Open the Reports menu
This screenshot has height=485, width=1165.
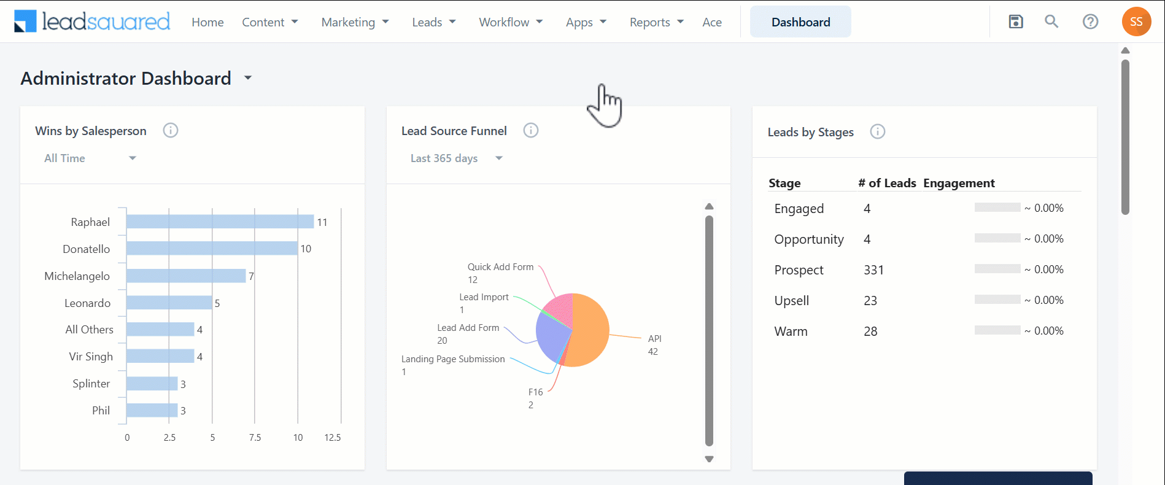tap(656, 22)
